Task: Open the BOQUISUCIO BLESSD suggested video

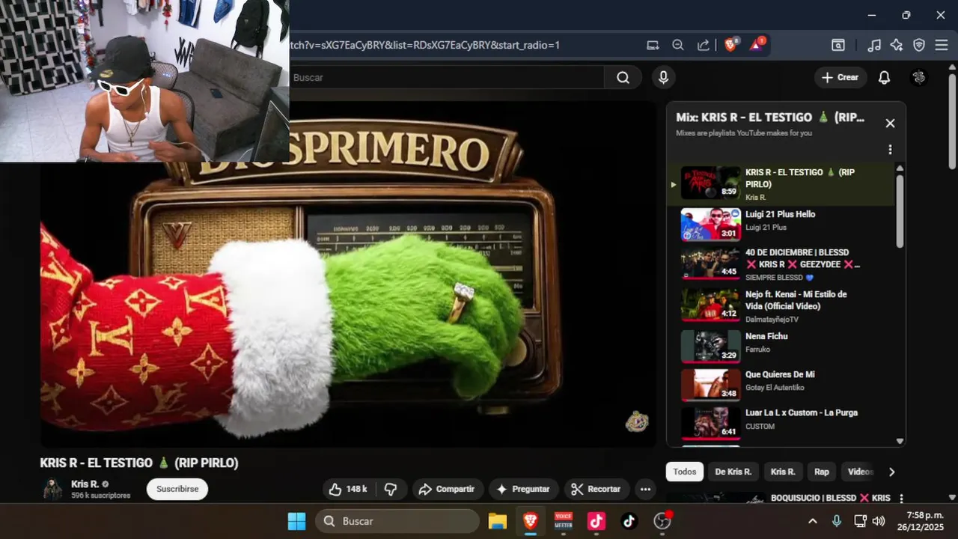Action: coord(831,498)
